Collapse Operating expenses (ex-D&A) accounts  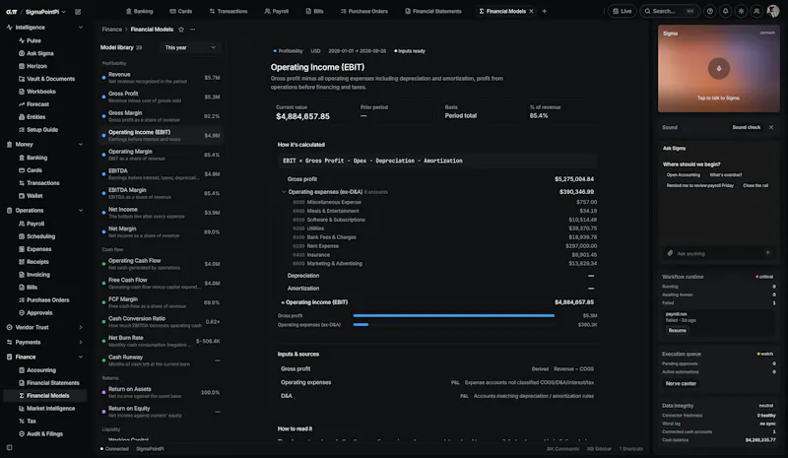tap(284, 191)
